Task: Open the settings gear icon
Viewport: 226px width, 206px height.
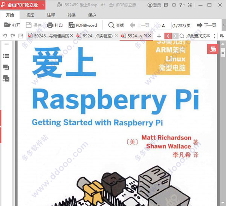Action: point(174,5)
